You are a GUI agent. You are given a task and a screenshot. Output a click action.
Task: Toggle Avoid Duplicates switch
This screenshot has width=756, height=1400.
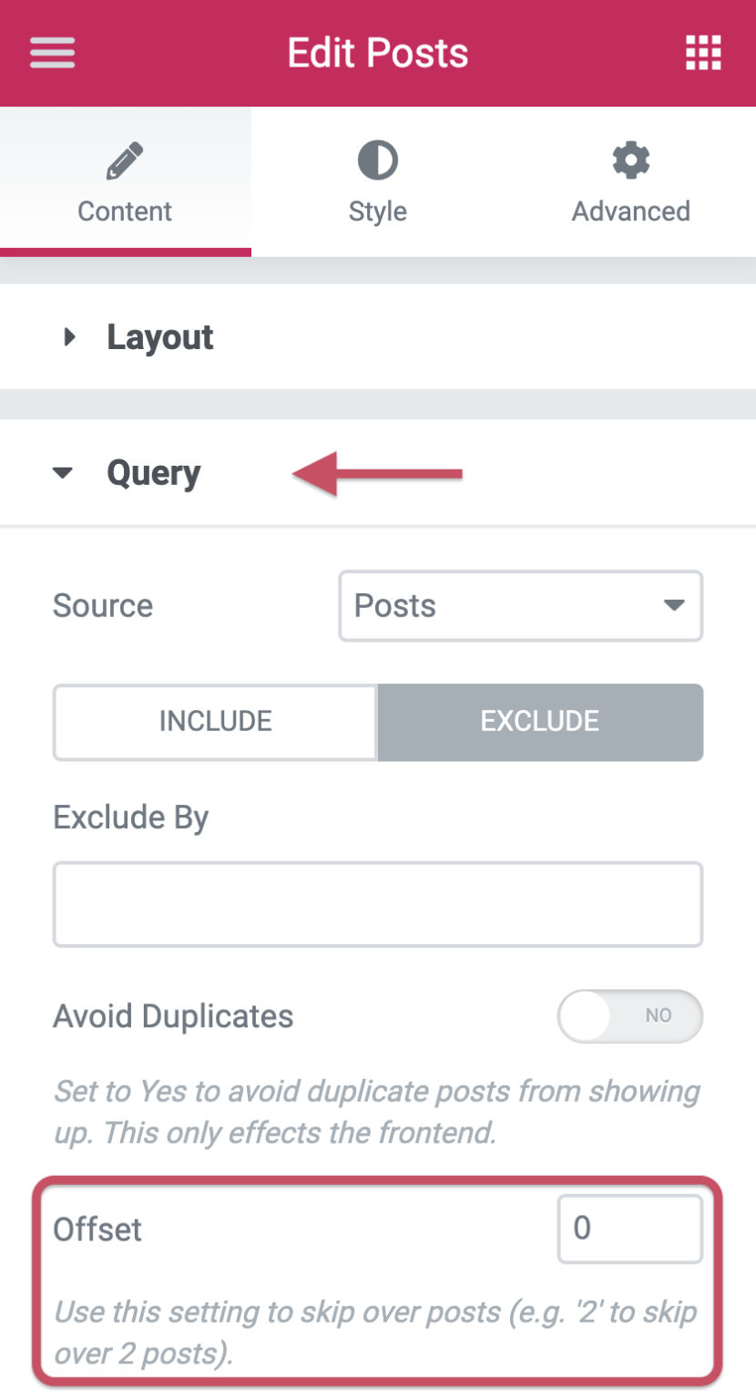click(x=629, y=1015)
